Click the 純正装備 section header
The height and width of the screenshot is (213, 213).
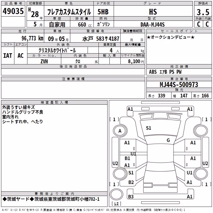point(179,67)
